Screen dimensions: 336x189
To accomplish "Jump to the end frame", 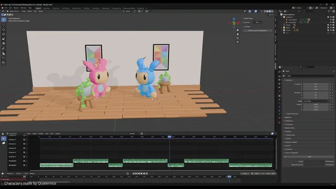I will pyautogui.click(x=147, y=174).
